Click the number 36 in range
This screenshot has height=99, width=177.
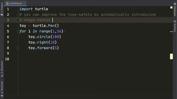tap(59, 31)
